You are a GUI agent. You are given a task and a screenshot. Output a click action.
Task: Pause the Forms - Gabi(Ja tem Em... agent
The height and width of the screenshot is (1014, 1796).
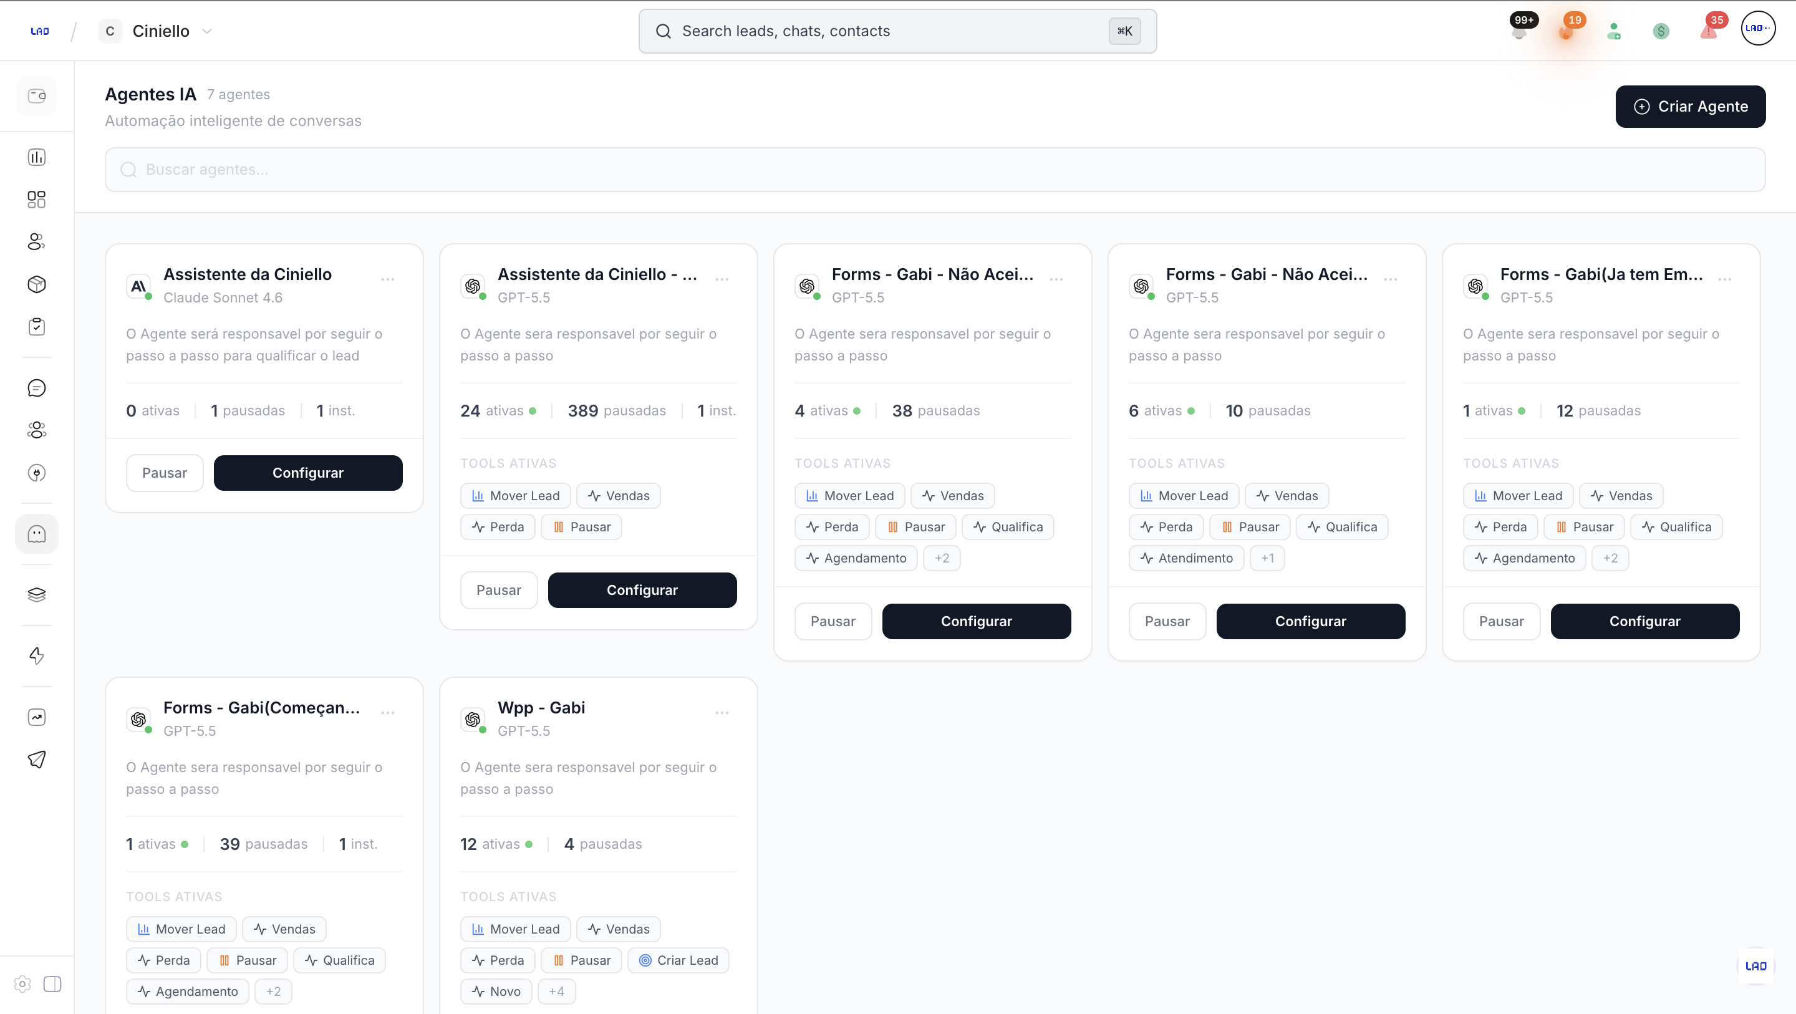coord(1501,621)
